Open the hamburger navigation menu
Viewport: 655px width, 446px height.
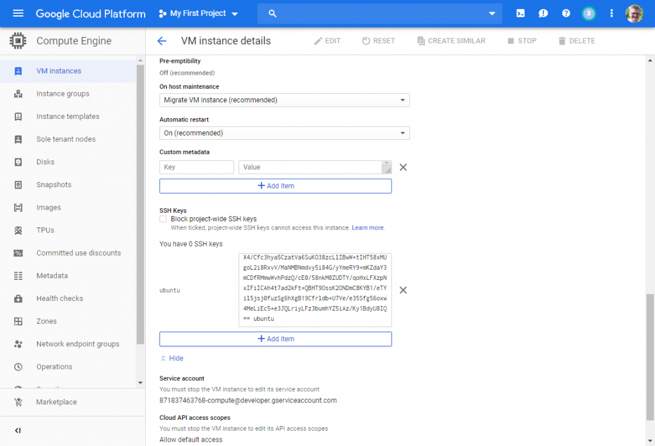pos(18,13)
